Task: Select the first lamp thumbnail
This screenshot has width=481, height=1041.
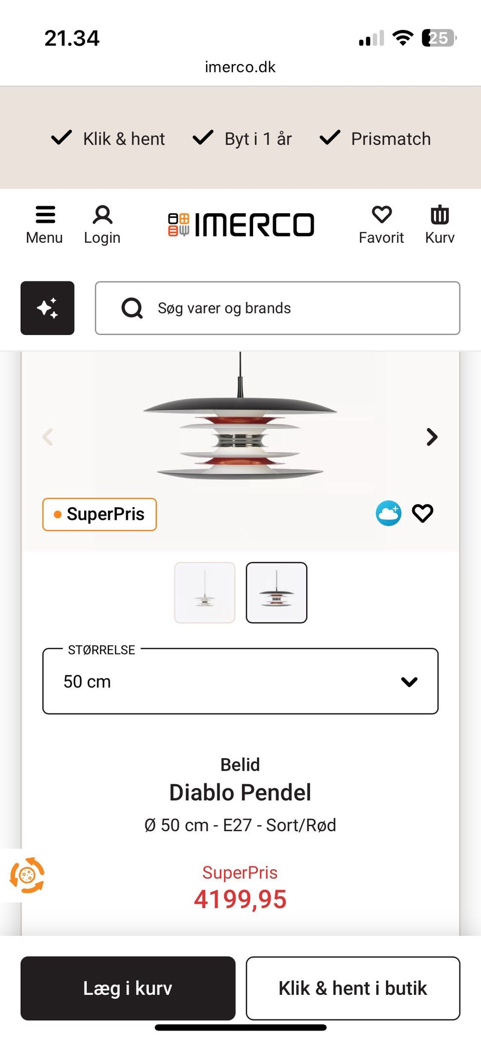Action: (204, 592)
